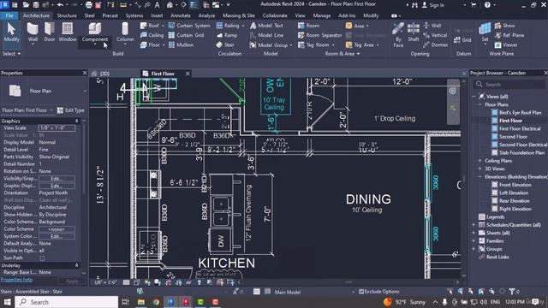Image resolution: width=548 pixels, height=308 pixels.
Task: Select the Window tool
Action: [x=67, y=33]
